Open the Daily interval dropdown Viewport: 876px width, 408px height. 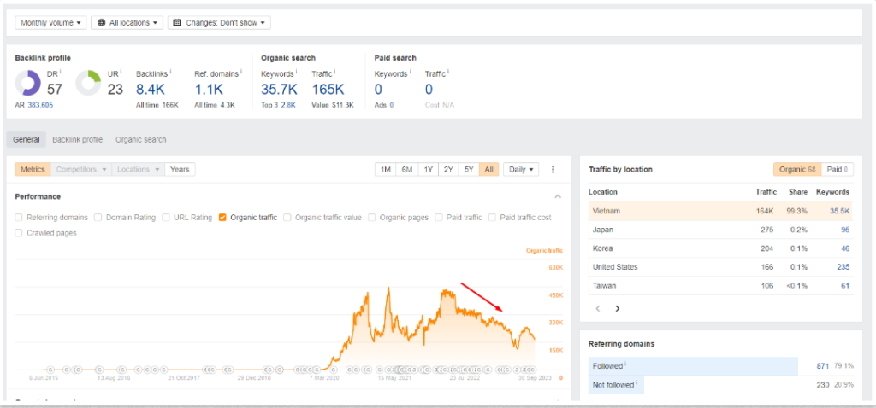pos(520,169)
